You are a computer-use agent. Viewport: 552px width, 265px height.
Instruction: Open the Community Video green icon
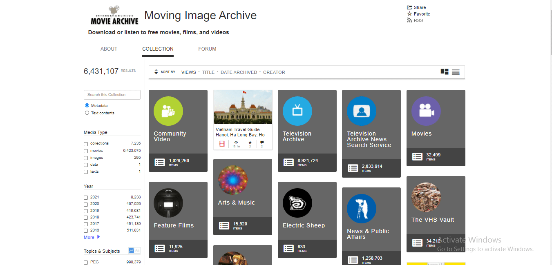point(168,111)
